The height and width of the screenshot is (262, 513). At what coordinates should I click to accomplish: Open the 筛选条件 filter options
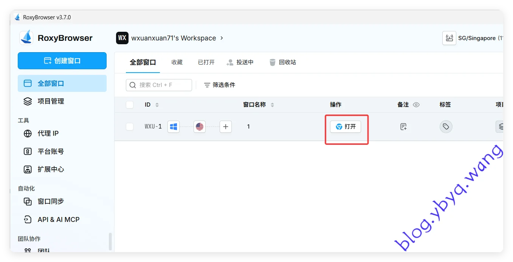[220, 85]
